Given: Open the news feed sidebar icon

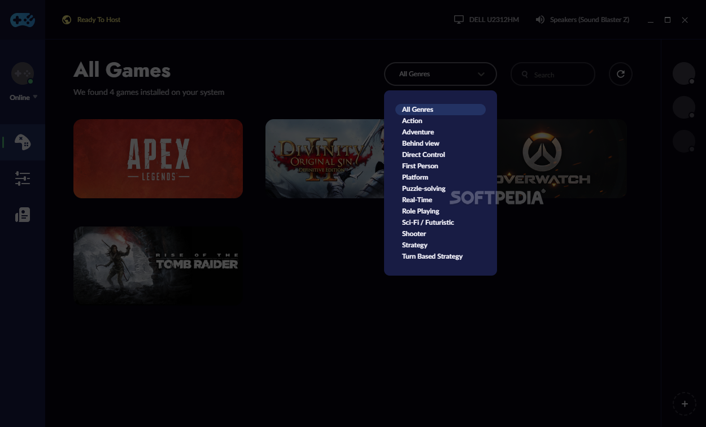Looking at the screenshot, I should (x=23, y=215).
